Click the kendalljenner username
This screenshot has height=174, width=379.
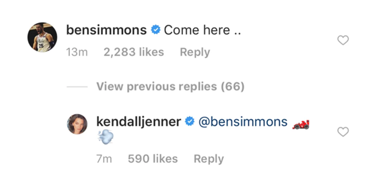coord(138,122)
